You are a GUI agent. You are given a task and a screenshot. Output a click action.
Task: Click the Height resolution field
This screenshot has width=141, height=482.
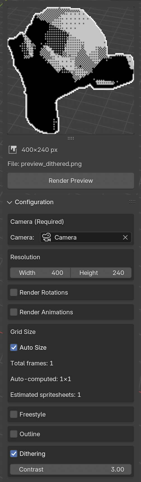click(101, 273)
